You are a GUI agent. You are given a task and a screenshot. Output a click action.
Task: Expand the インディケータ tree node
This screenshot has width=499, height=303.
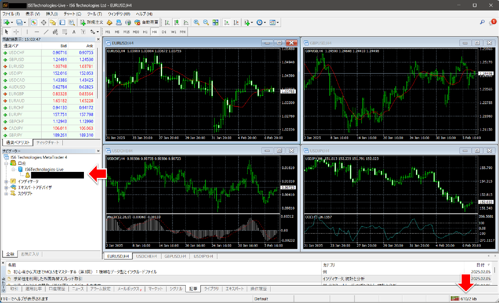(x=6, y=182)
